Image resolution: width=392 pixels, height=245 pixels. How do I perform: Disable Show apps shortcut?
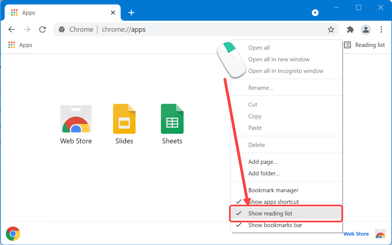pos(273,202)
